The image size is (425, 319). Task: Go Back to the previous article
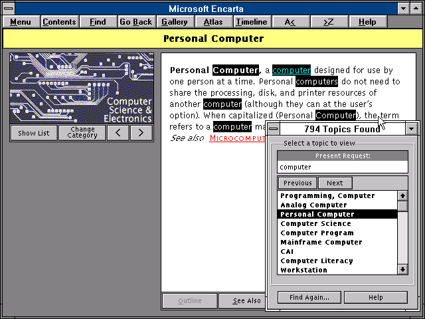136,22
